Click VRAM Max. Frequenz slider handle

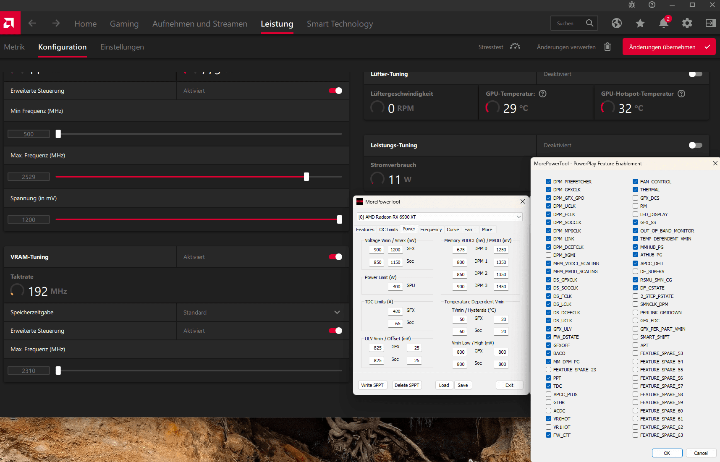pos(58,371)
